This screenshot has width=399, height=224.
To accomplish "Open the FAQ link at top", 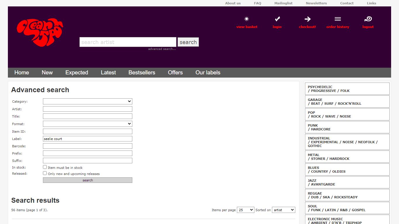I will (x=257, y=3).
